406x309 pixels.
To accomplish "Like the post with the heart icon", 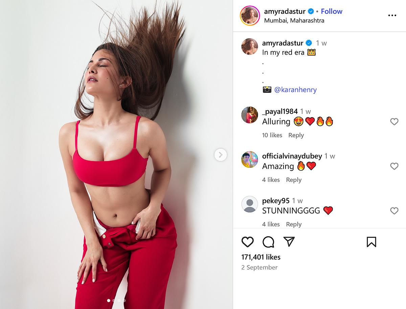I will coord(248,242).
